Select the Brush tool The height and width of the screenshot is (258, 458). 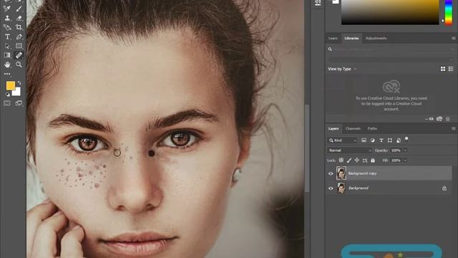(x=19, y=9)
